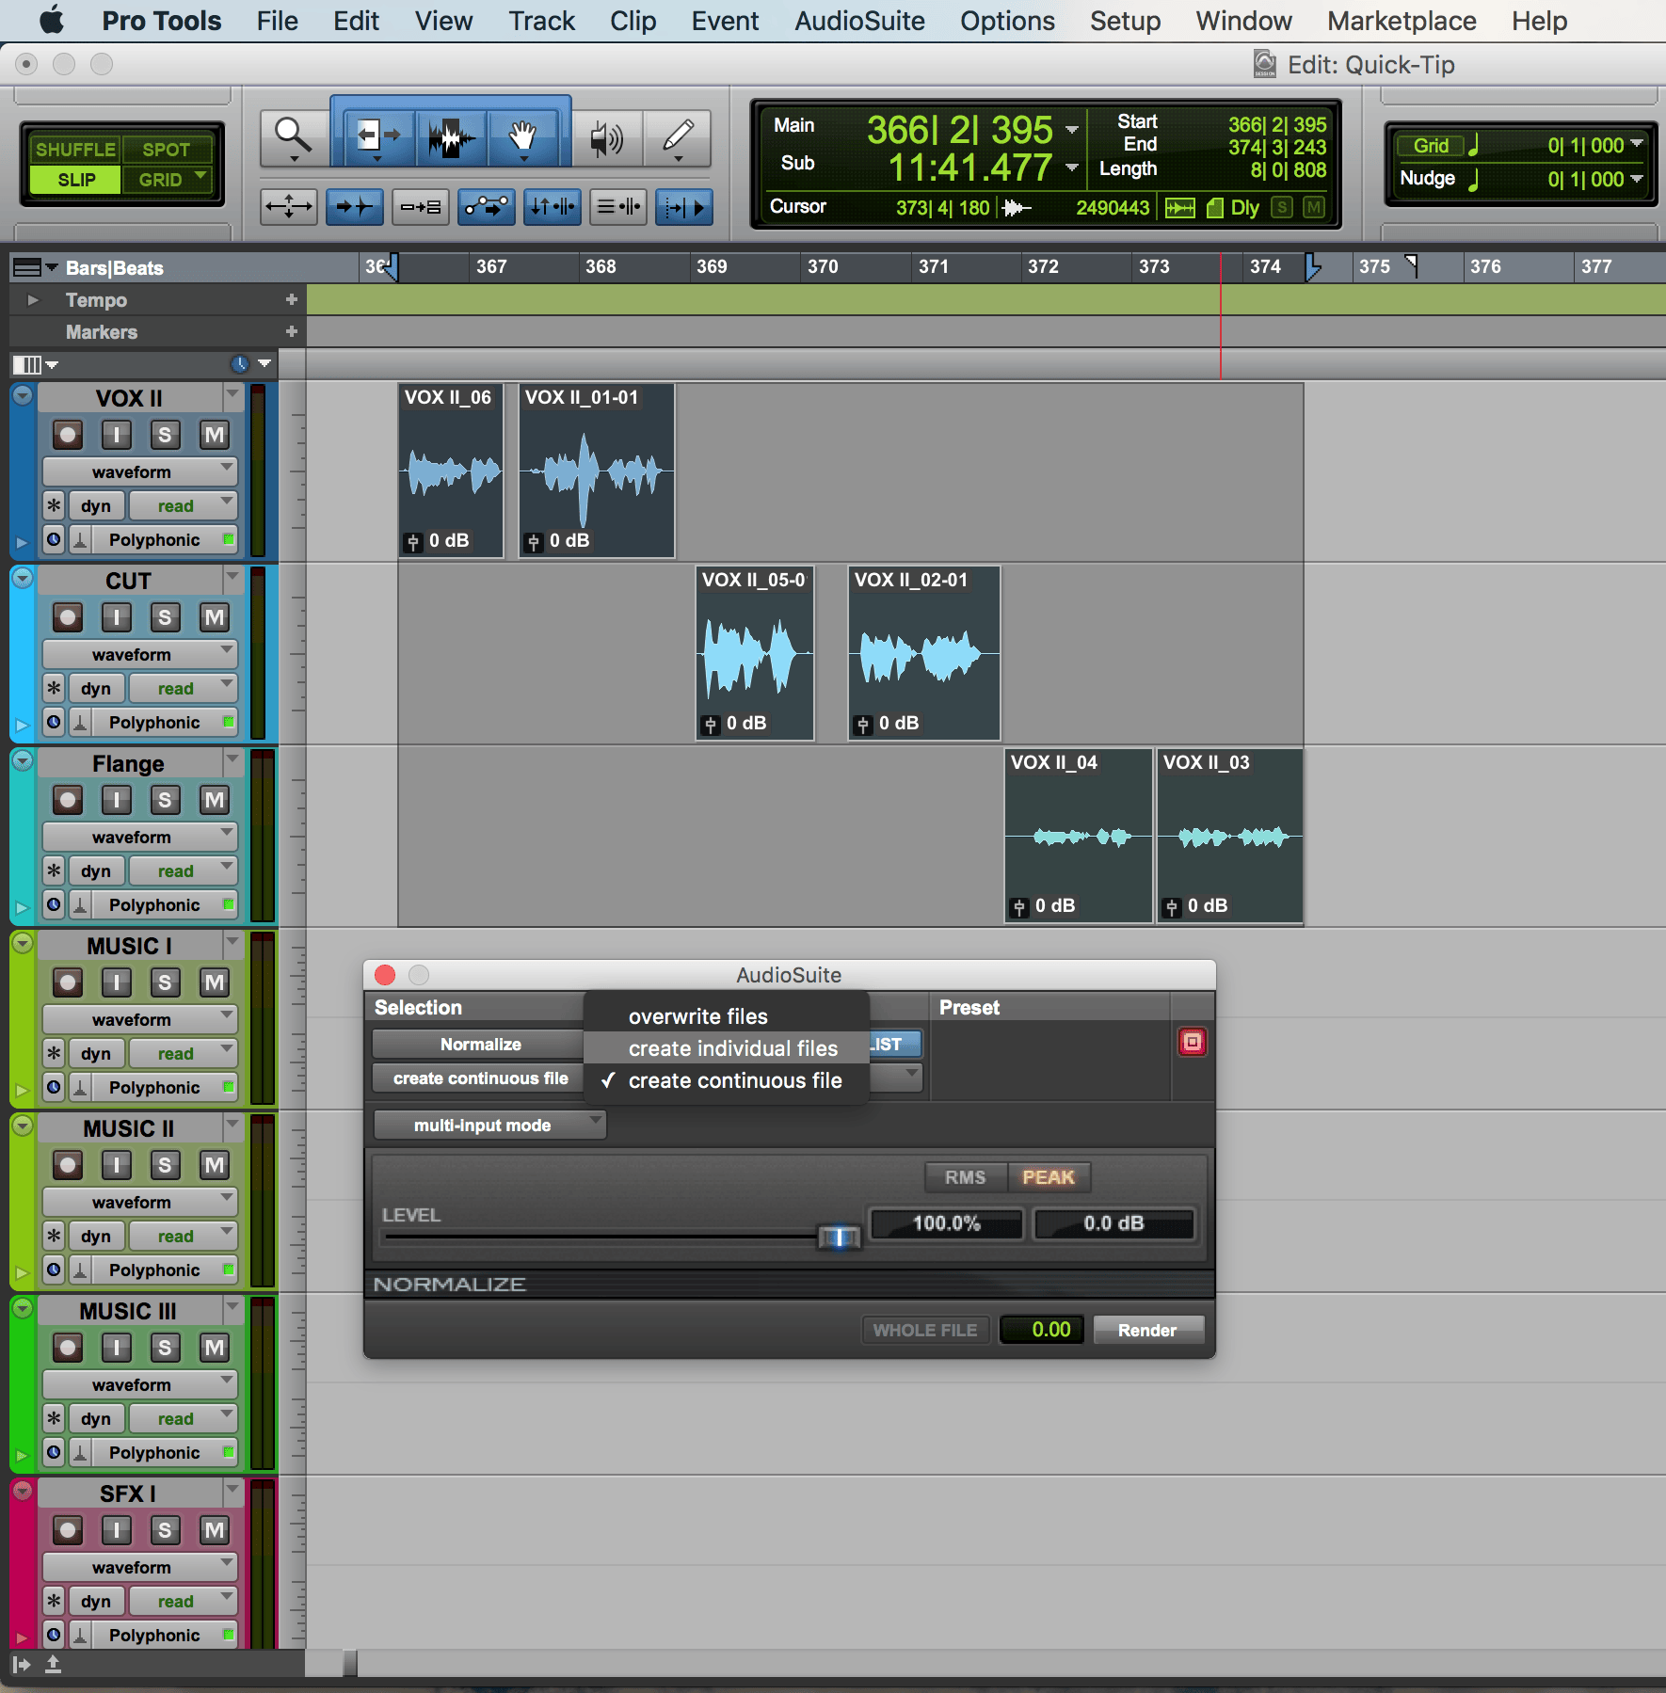Click VOX II elastic audio clock icon
Viewport: 1666px width, 1693px height.
[x=54, y=539]
